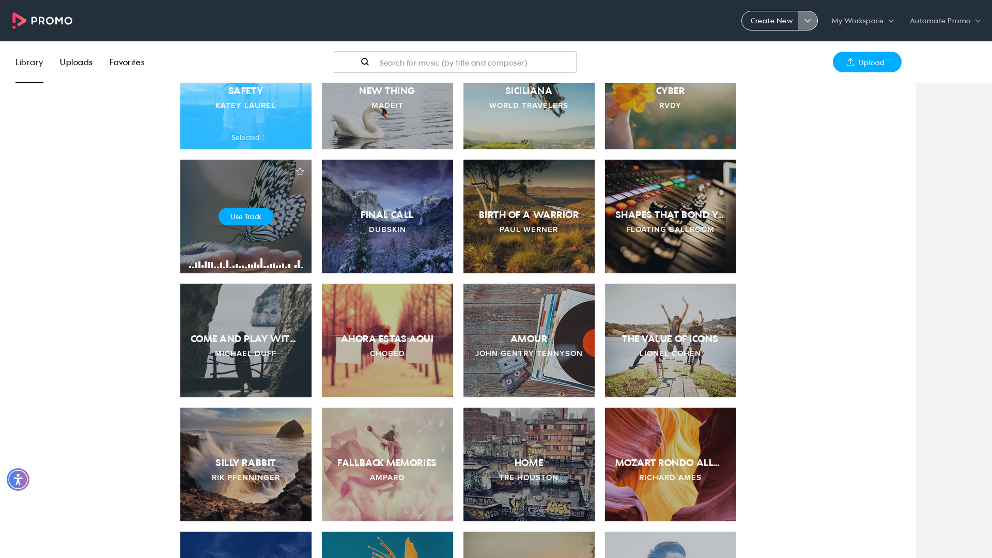Click the Use Track button

pos(246,216)
